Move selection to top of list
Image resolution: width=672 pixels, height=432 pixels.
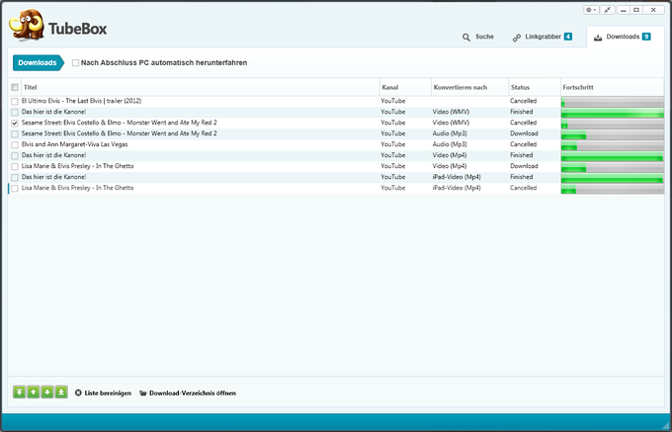(x=20, y=392)
